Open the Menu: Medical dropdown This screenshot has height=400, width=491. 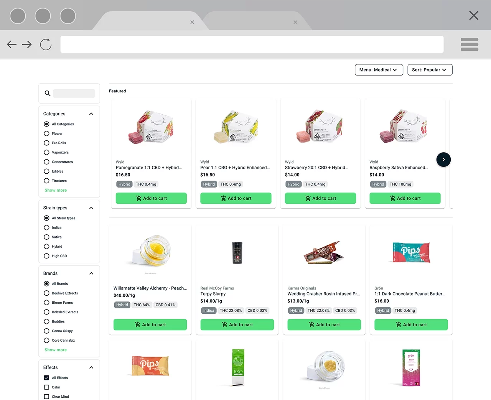[379, 70]
